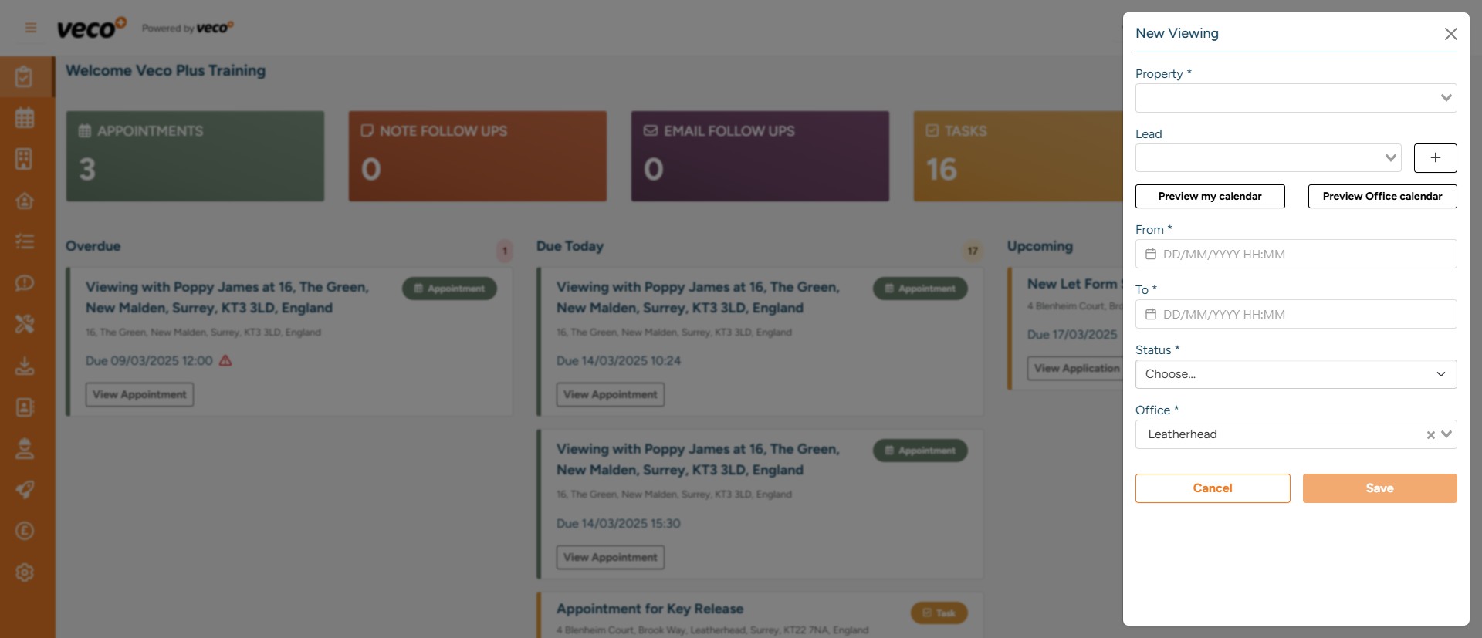This screenshot has height=638, width=1482.
Task: Click the 'Welcome Veco Plus Training' heading
Action: pos(166,70)
